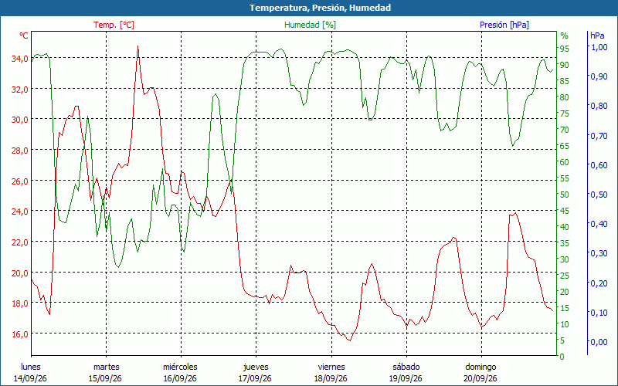Click the 34,0 tick on the temperature axis
The height and width of the screenshot is (386, 618).
[20, 59]
